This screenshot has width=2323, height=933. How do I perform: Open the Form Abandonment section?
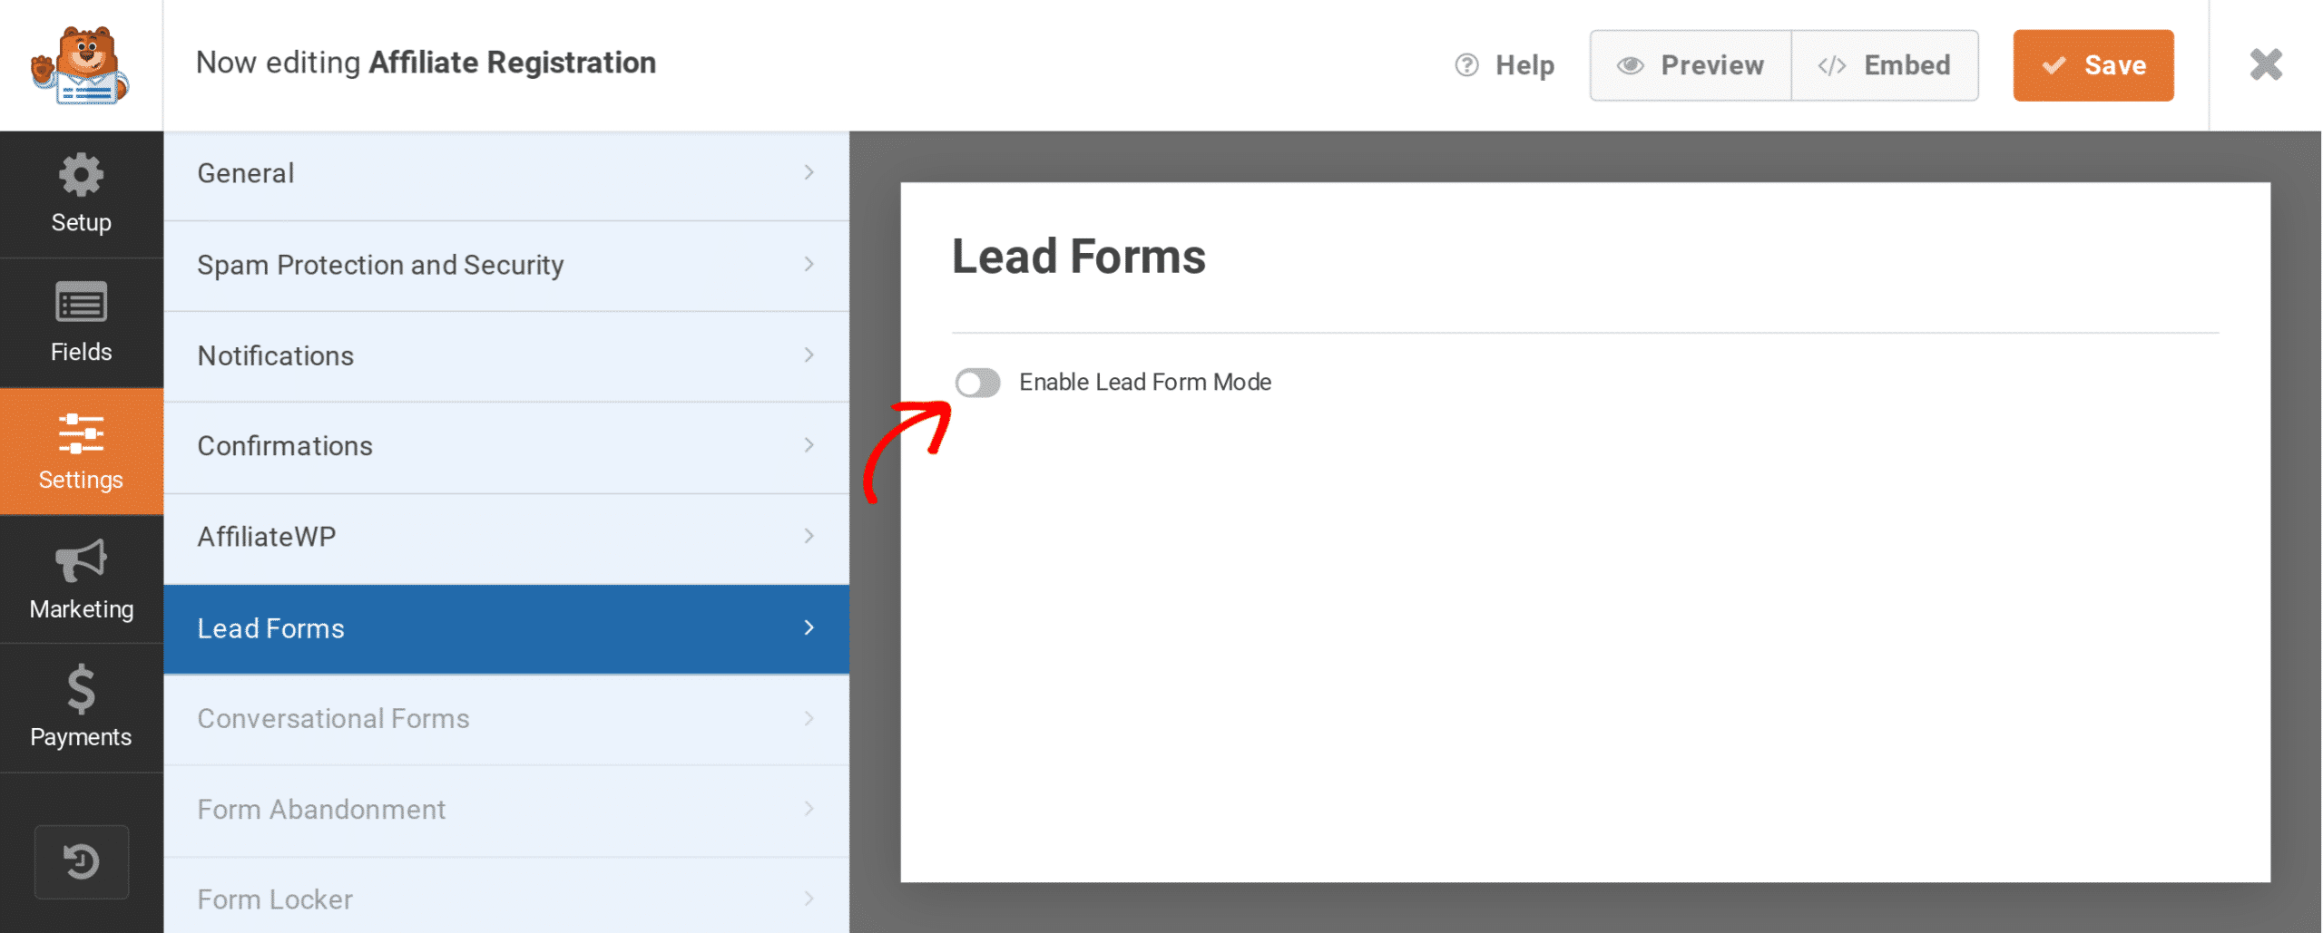tap(506, 811)
